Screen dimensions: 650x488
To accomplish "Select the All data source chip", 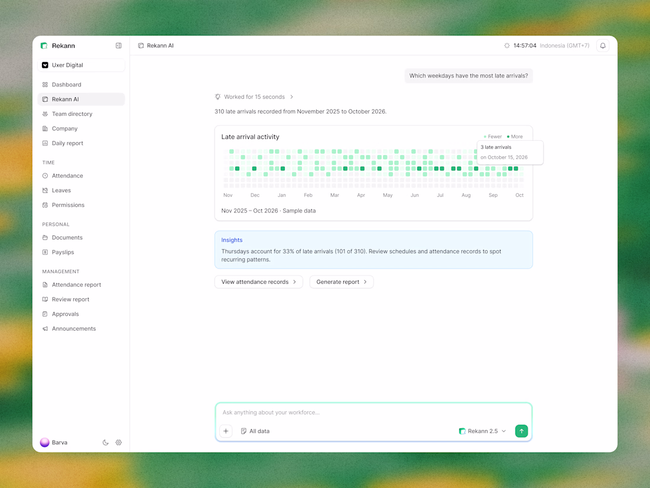I will click(x=255, y=431).
